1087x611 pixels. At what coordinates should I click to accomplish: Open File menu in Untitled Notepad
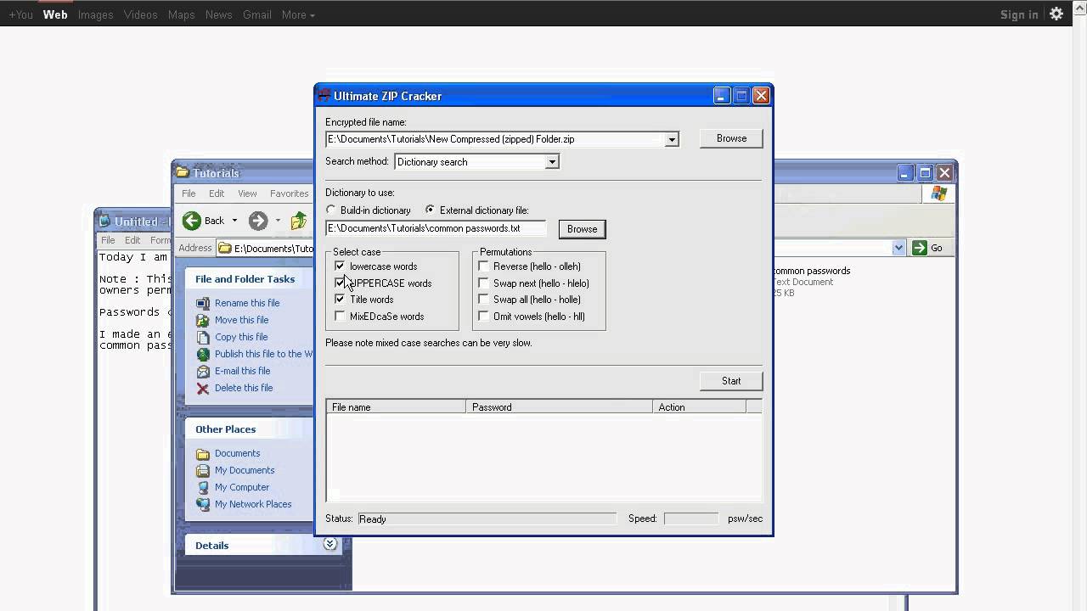tap(108, 240)
